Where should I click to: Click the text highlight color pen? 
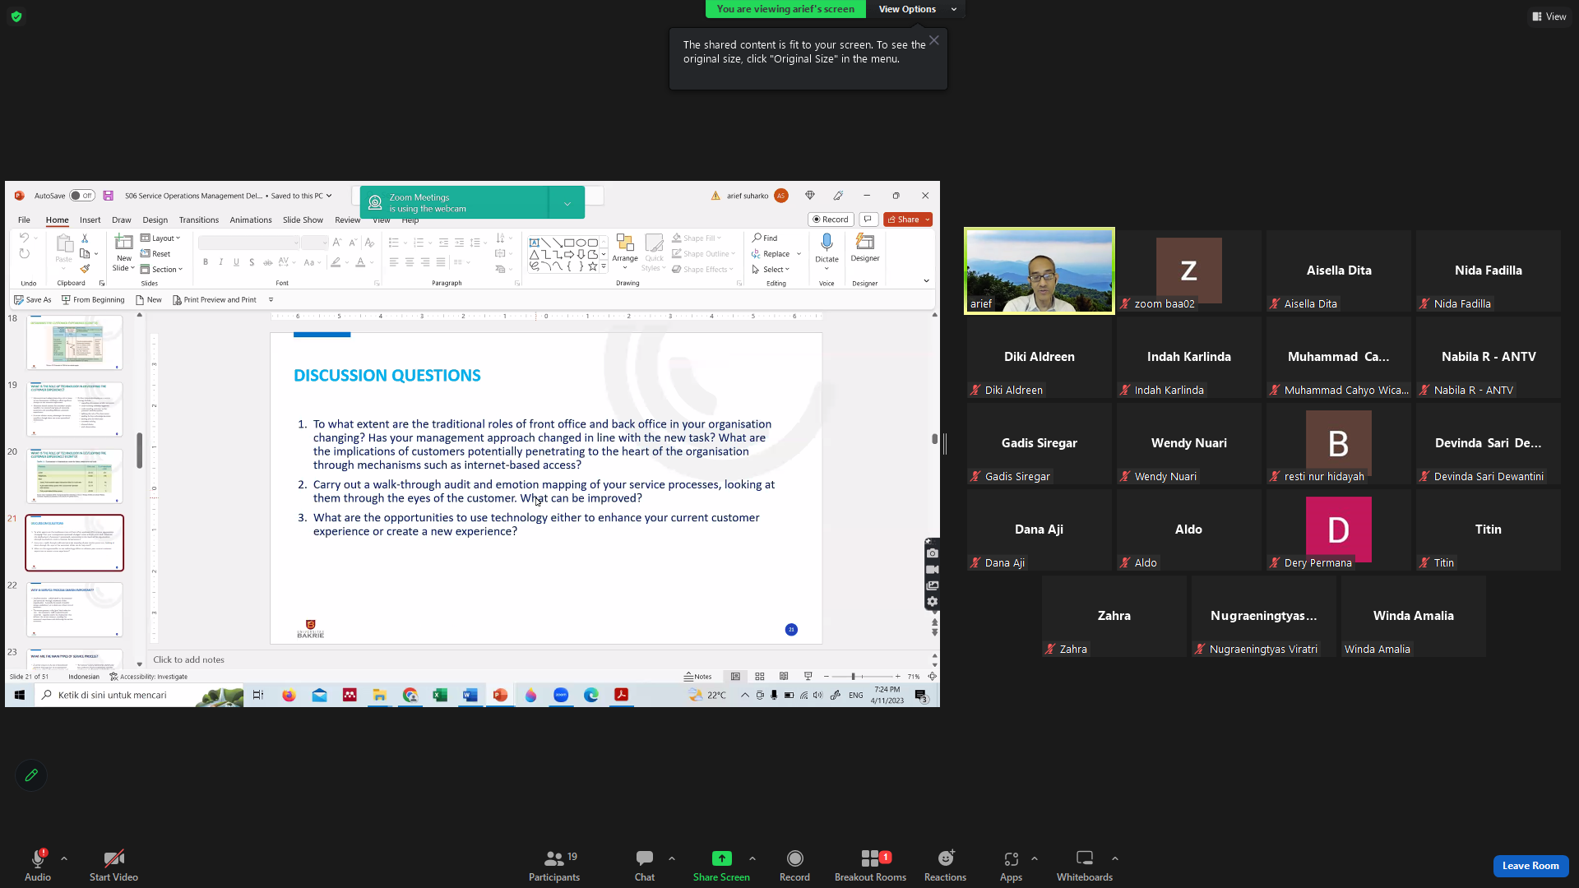click(x=335, y=262)
